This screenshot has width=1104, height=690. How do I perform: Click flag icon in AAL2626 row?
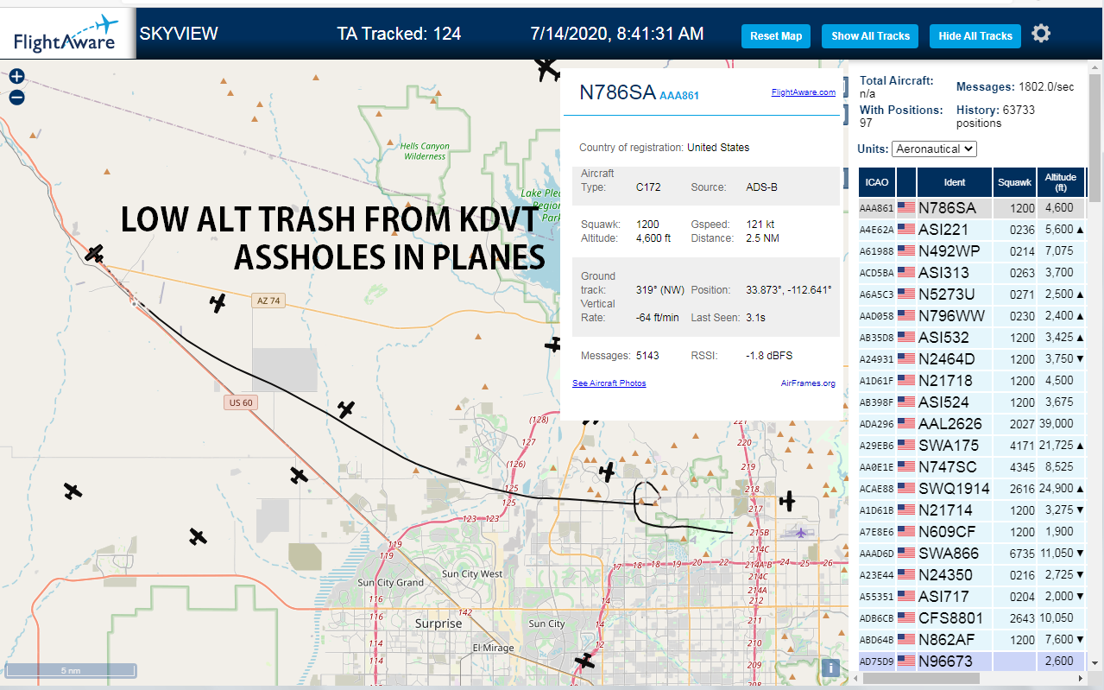pos(905,424)
